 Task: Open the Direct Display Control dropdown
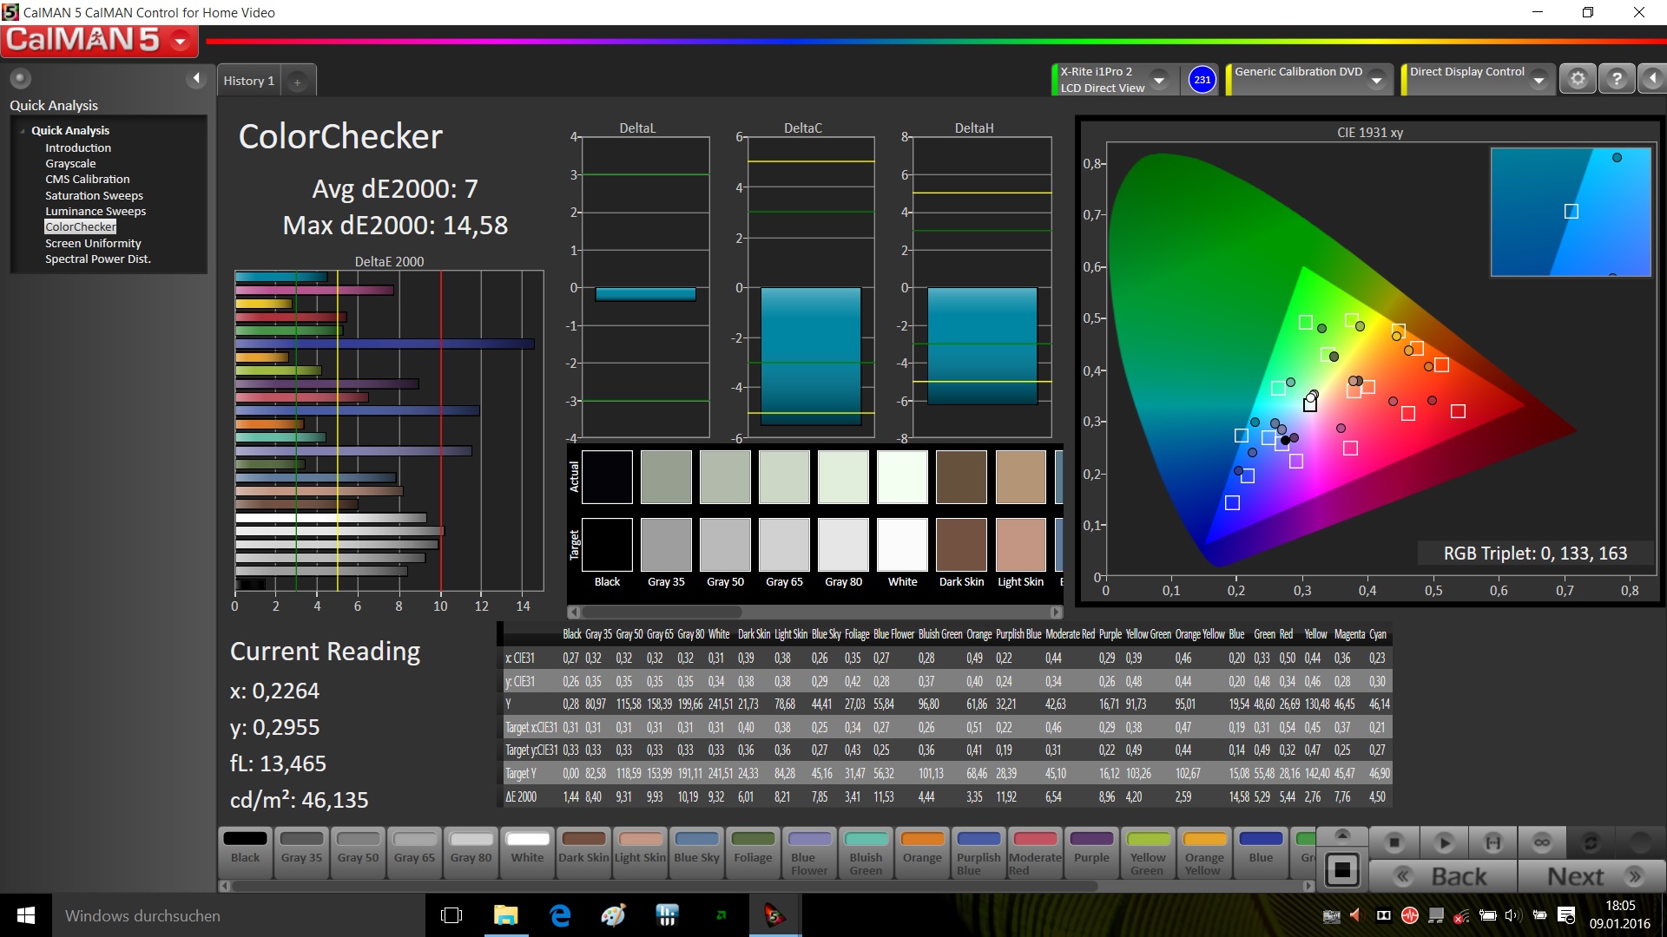tap(1539, 80)
